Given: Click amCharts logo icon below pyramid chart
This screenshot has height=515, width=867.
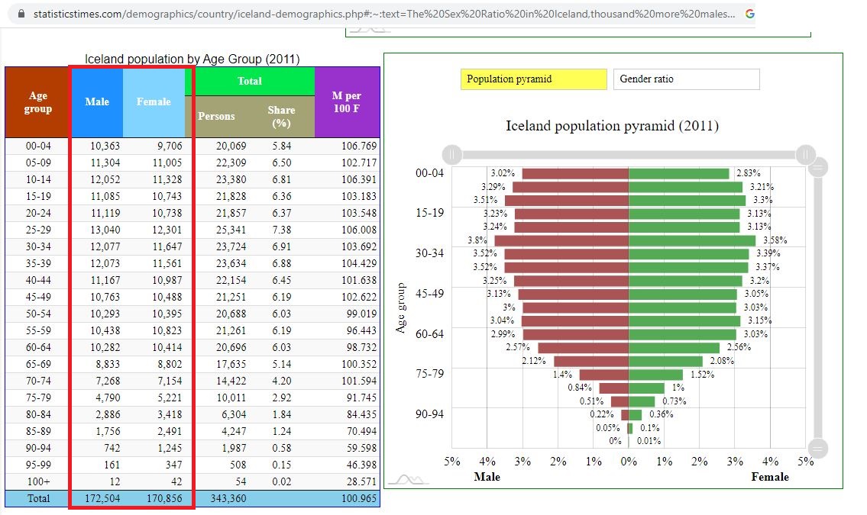Looking at the screenshot, I should [x=408, y=480].
